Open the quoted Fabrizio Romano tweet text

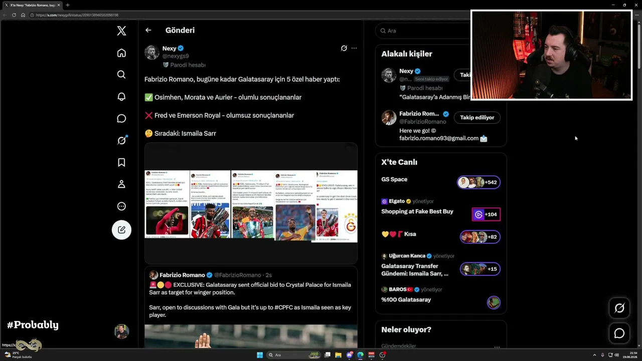tap(250, 300)
